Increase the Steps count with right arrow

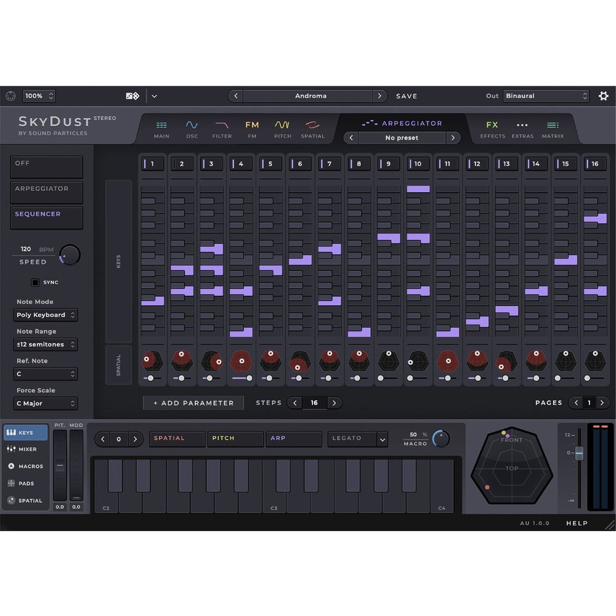(x=334, y=403)
